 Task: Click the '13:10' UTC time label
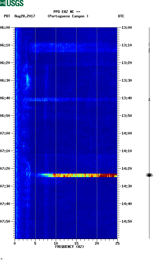coord(126,45)
